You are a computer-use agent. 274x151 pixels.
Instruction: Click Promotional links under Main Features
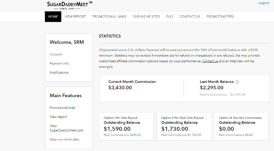point(62,108)
